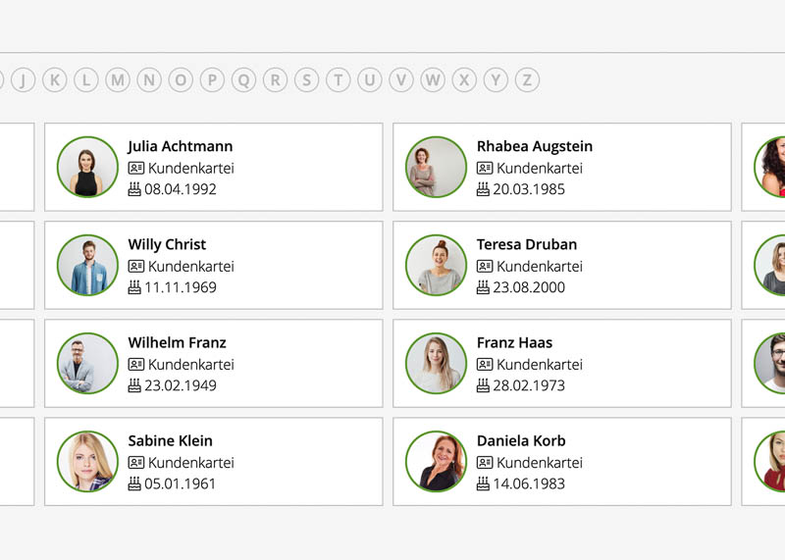Filter customers by letter M
The width and height of the screenshot is (785, 560).
pyautogui.click(x=118, y=80)
